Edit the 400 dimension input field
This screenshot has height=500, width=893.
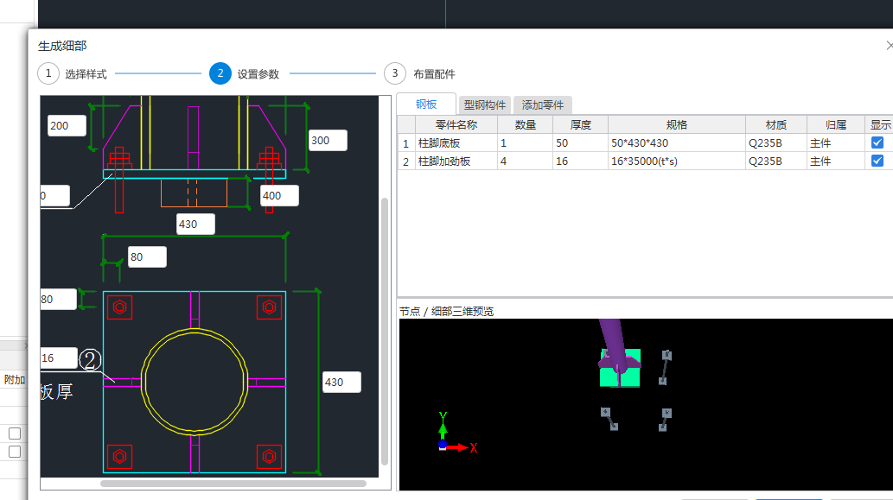click(279, 196)
